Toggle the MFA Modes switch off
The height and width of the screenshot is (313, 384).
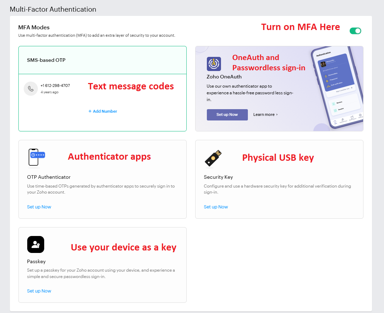coord(355,31)
